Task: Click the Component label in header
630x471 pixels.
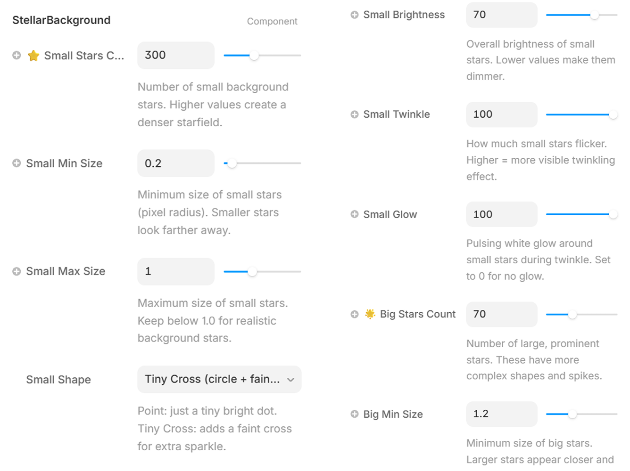Action: (272, 21)
